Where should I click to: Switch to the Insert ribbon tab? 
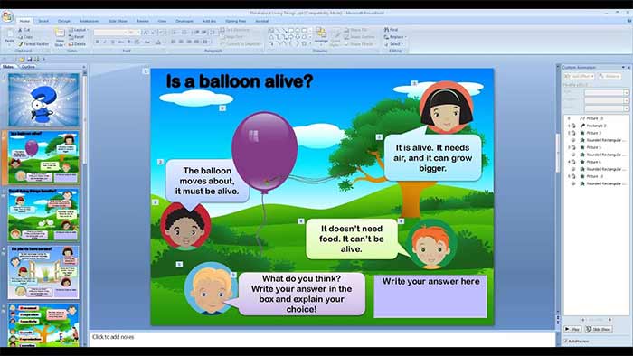pyautogui.click(x=43, y=21)
